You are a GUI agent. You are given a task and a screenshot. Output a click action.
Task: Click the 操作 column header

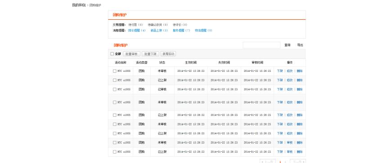point(289,62)
